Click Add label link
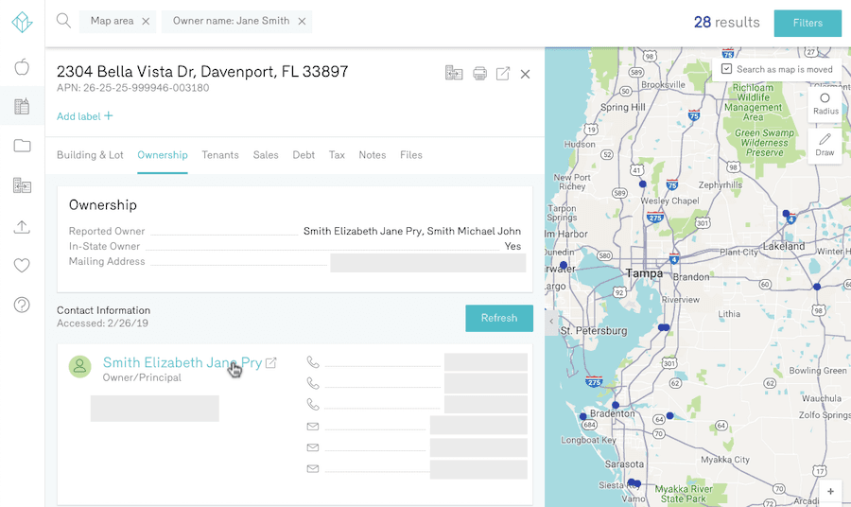 [x=84, y=116]
